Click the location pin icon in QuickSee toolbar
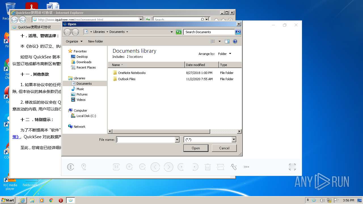The width and height of the screenshot is (363, 204). pos(84,167)
